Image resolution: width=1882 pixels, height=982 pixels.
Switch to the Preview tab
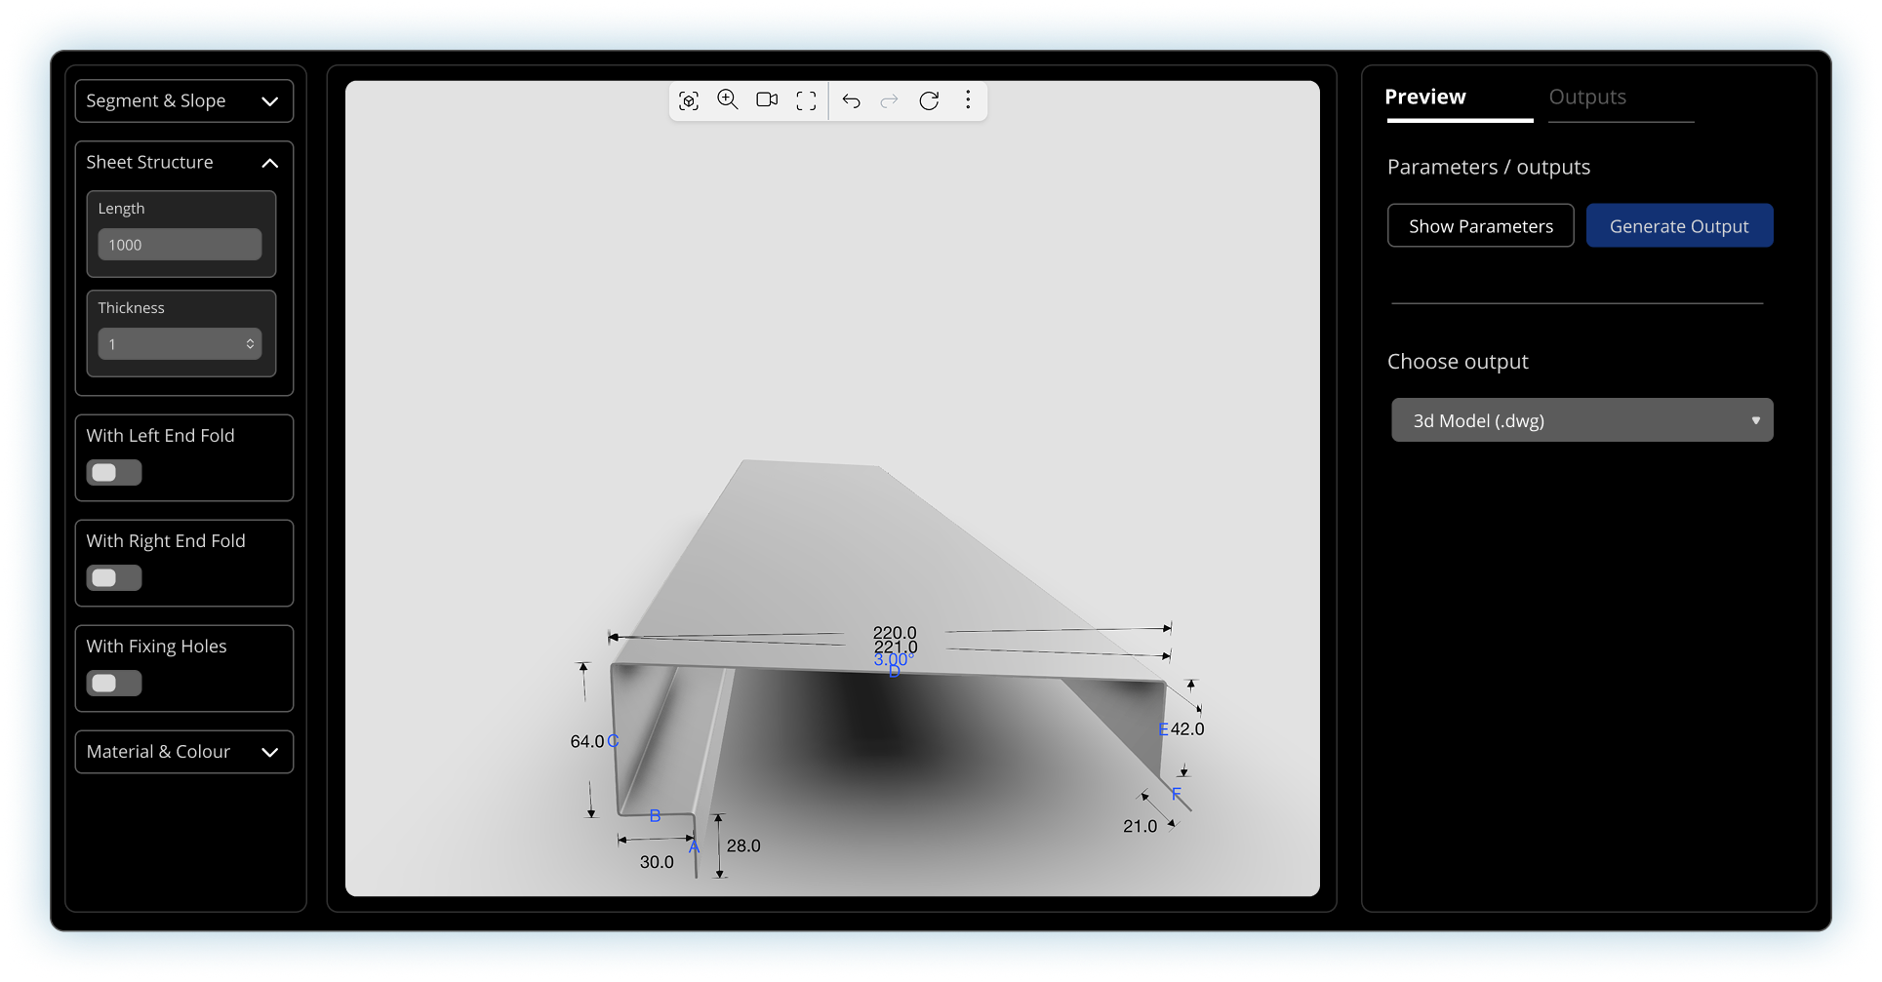(1425, 97)
